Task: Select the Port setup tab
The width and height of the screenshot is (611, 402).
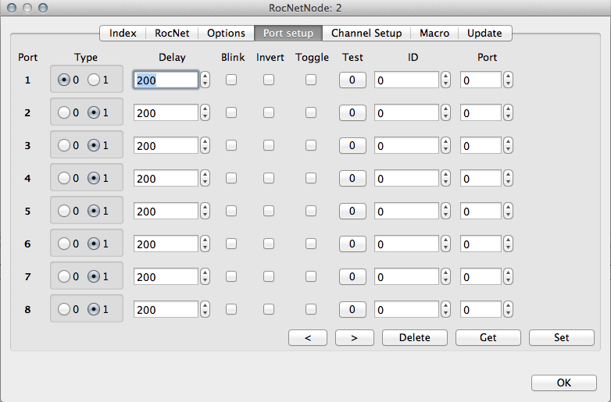Action: pos(288,33)
